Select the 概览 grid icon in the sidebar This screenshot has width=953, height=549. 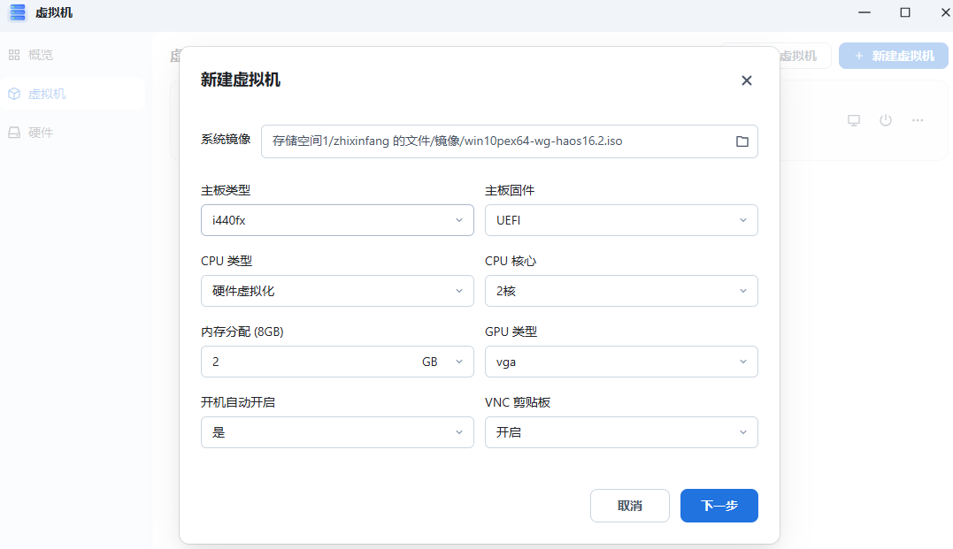[14, 54]
